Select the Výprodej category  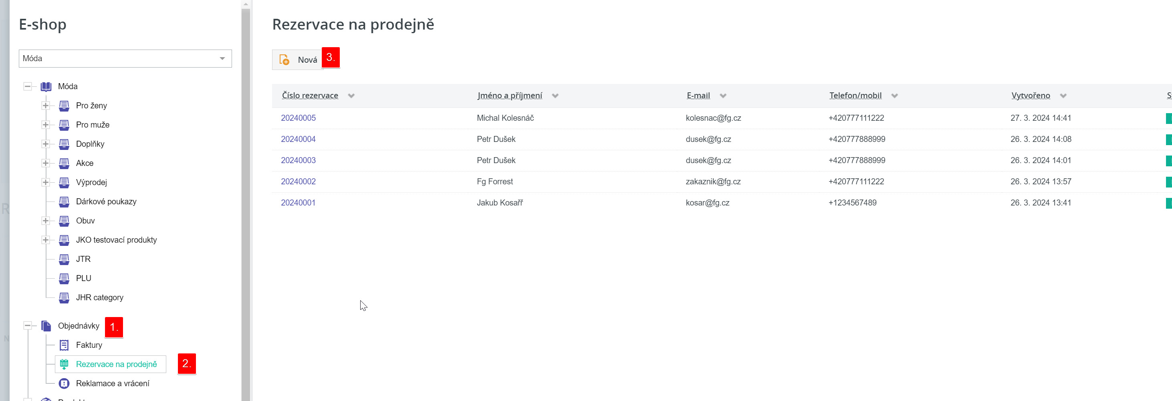[91, 182]
